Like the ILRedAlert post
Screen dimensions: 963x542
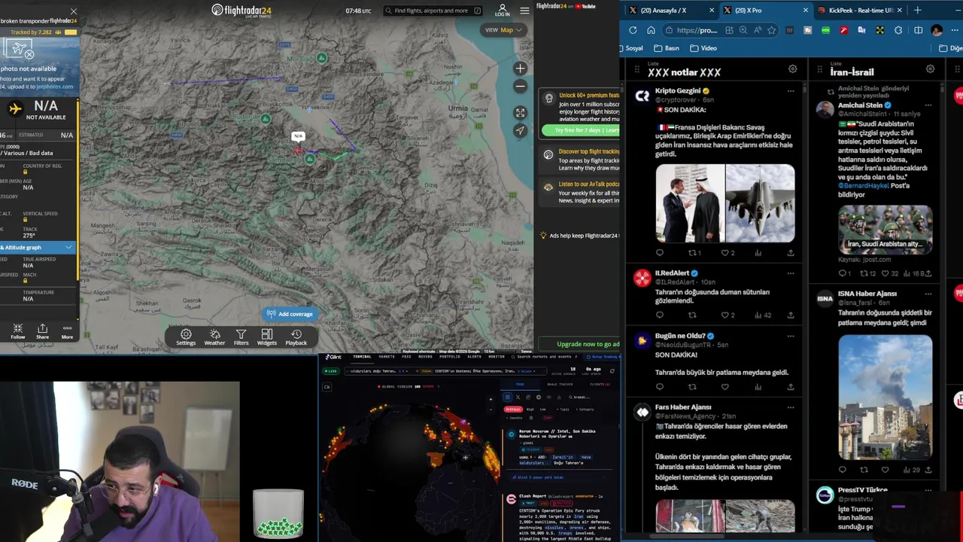pos(725,315)
